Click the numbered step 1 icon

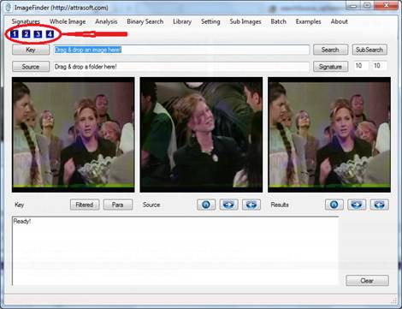(15, 34)
